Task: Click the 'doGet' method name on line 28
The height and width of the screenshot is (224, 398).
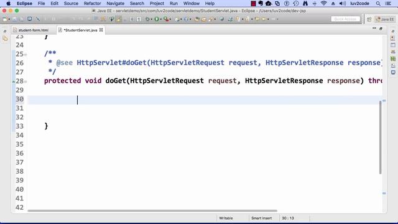Action: tap(116, 81)
